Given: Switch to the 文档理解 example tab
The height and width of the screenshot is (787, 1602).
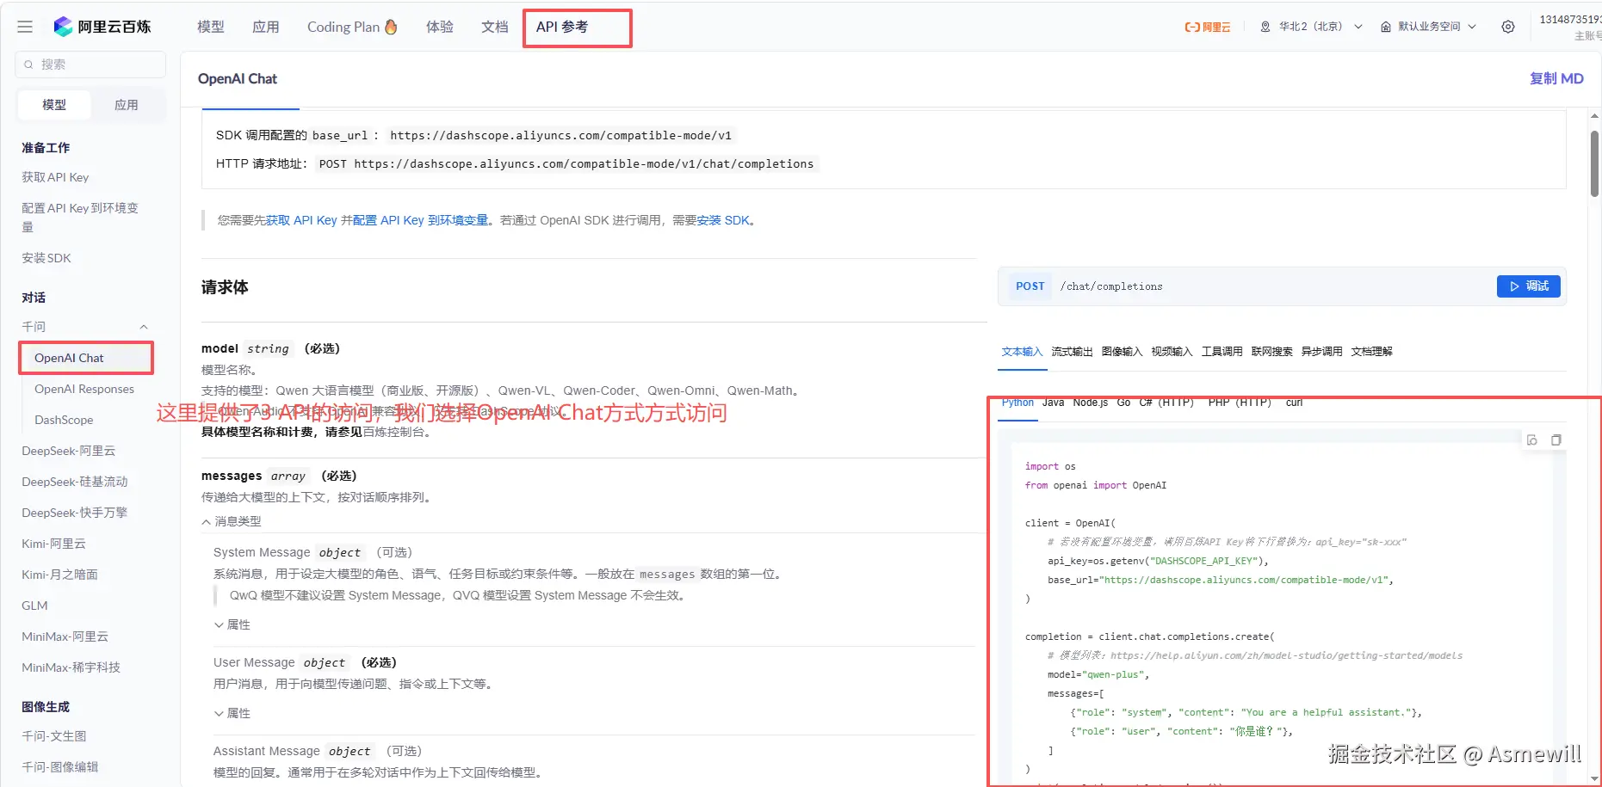Looking at the screenshot, I should [1371, 352].
